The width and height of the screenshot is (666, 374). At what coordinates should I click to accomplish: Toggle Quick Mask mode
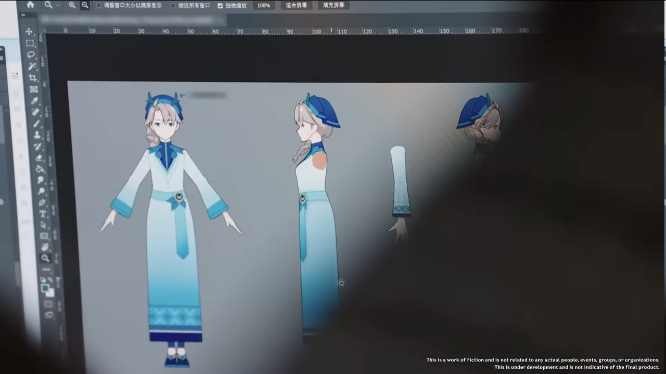click(48, 303)
